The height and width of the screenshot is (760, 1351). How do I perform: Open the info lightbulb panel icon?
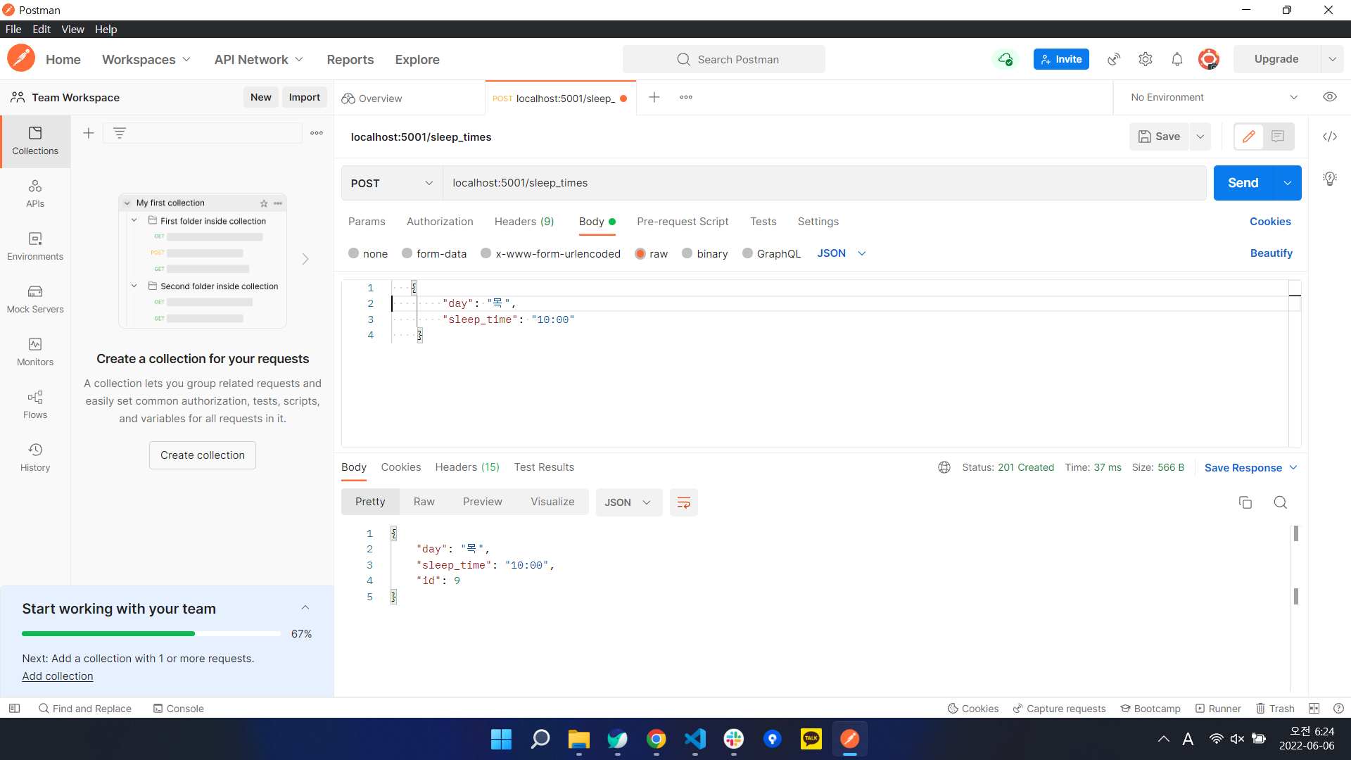click(x=1330, y=179)
